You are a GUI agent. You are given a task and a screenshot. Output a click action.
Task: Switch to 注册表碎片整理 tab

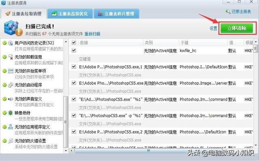click(116, 13)
